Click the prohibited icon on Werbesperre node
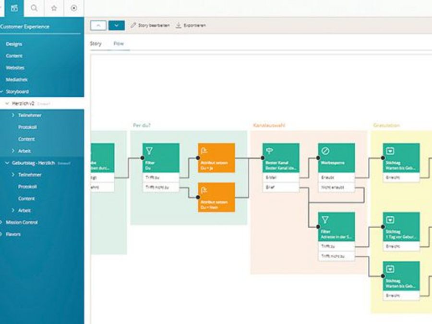432x324 pixels. coord(325,151)
